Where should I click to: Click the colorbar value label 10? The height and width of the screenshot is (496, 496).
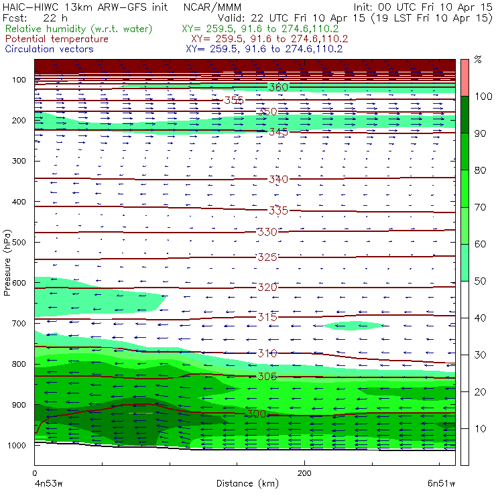[x=480, y=429]
